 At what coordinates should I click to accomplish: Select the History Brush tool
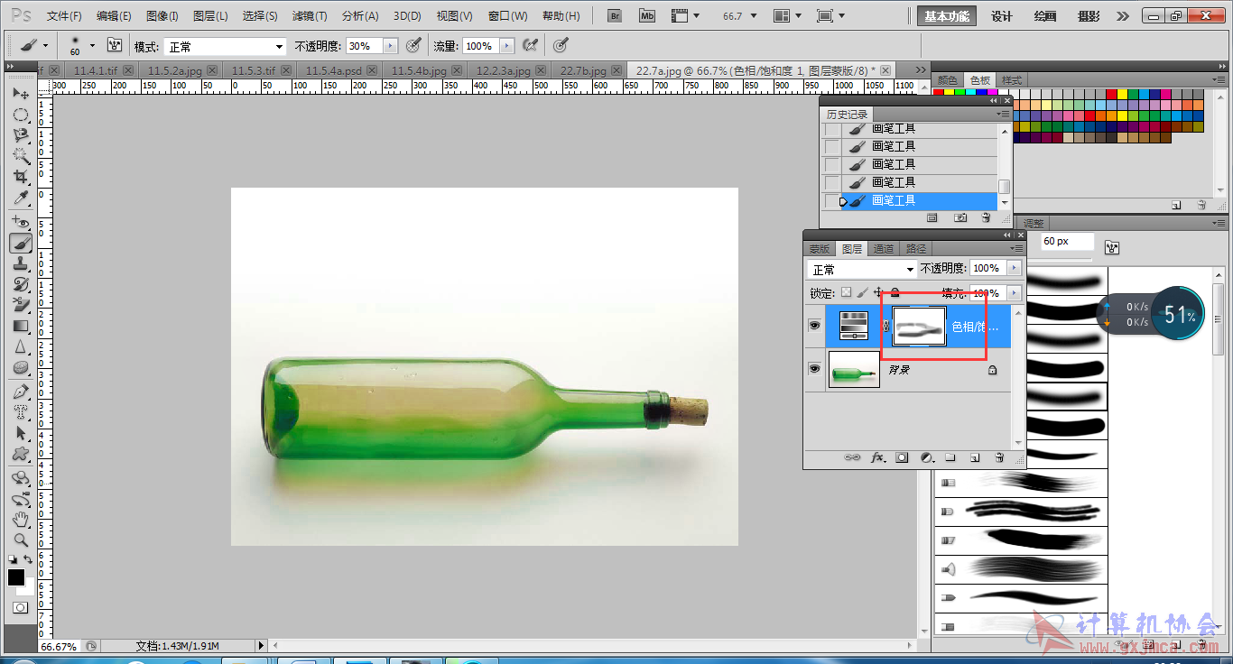pyautogui.click(x=21, y=284)
